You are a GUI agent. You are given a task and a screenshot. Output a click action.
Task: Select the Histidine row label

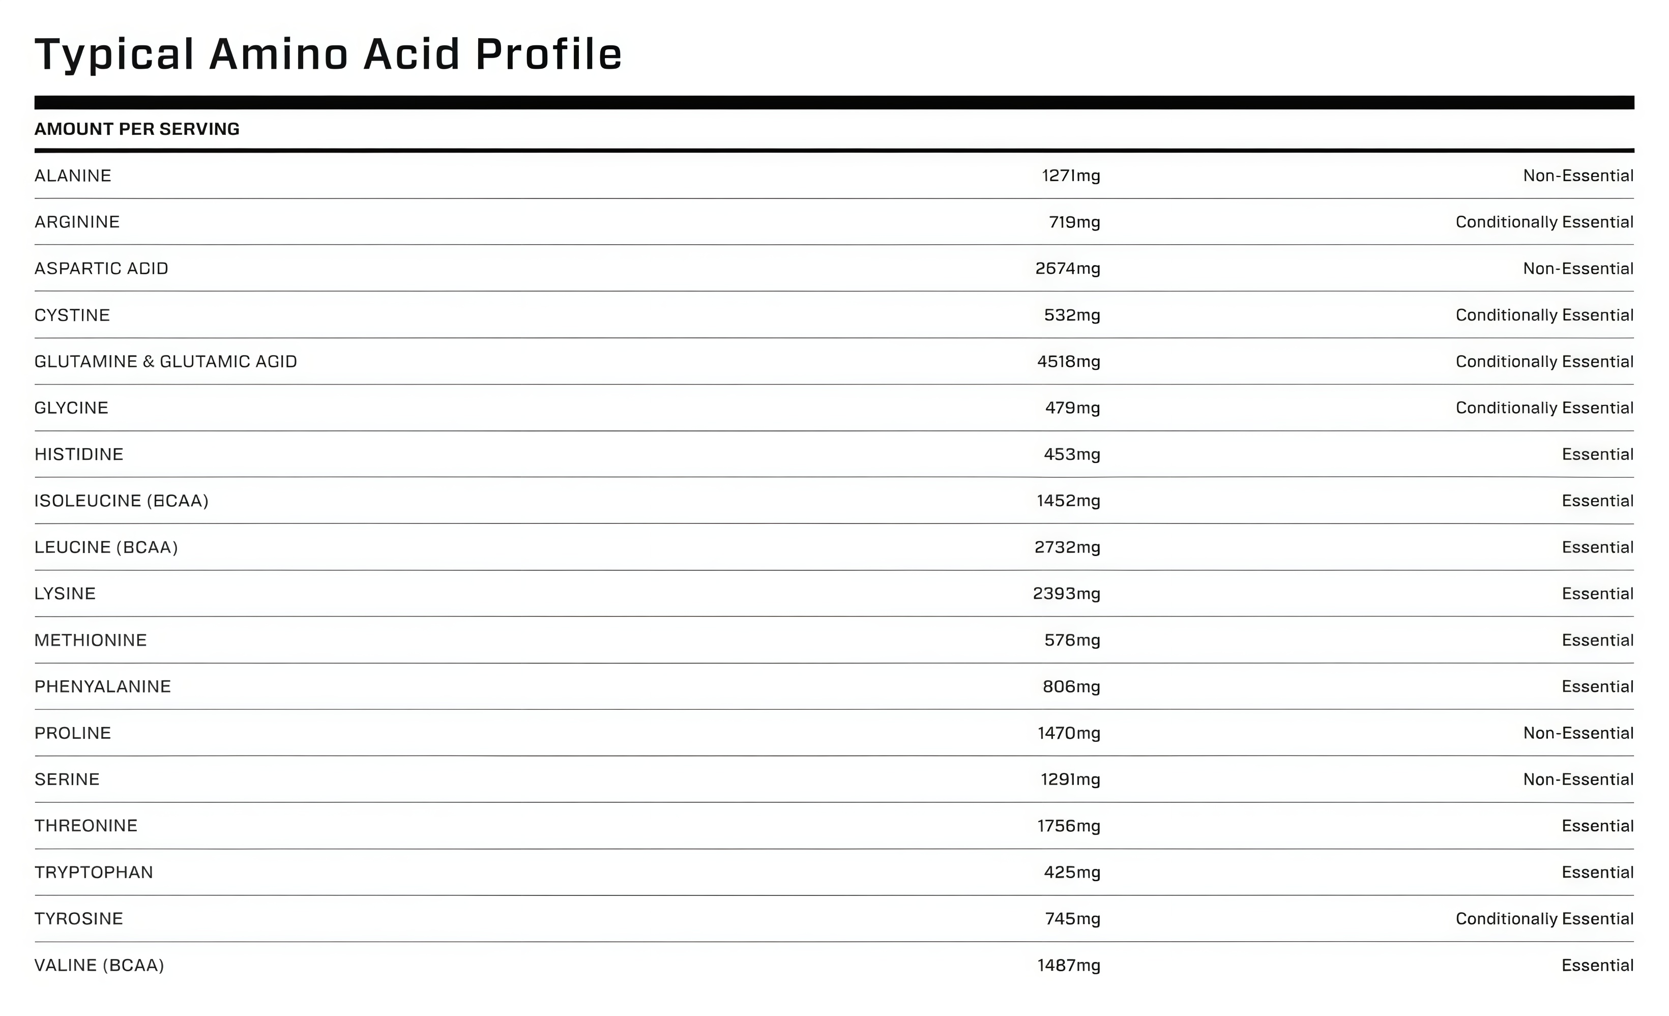78,454
